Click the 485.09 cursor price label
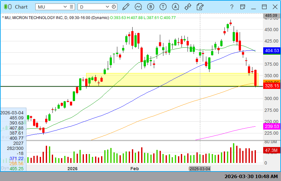 coord(271,16)
